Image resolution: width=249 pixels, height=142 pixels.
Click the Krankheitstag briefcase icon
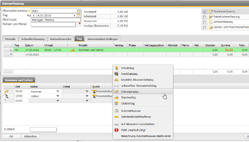point(117,74)
